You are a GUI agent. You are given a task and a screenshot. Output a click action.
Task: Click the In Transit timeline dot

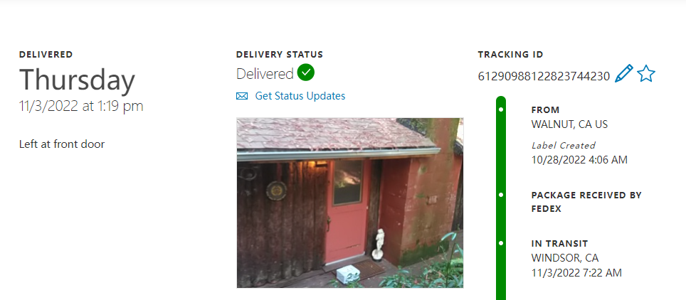coord(502,242)
